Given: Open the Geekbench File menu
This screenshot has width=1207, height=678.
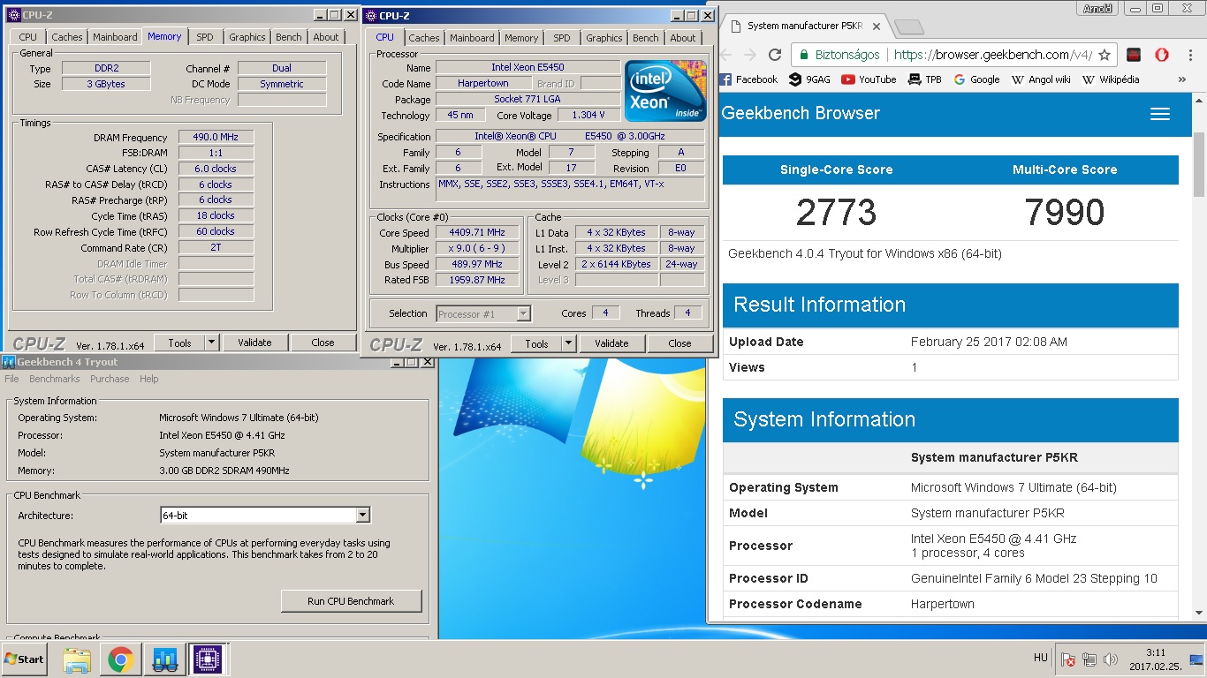Looking at the screenshot, I should (x=11, y=379).
